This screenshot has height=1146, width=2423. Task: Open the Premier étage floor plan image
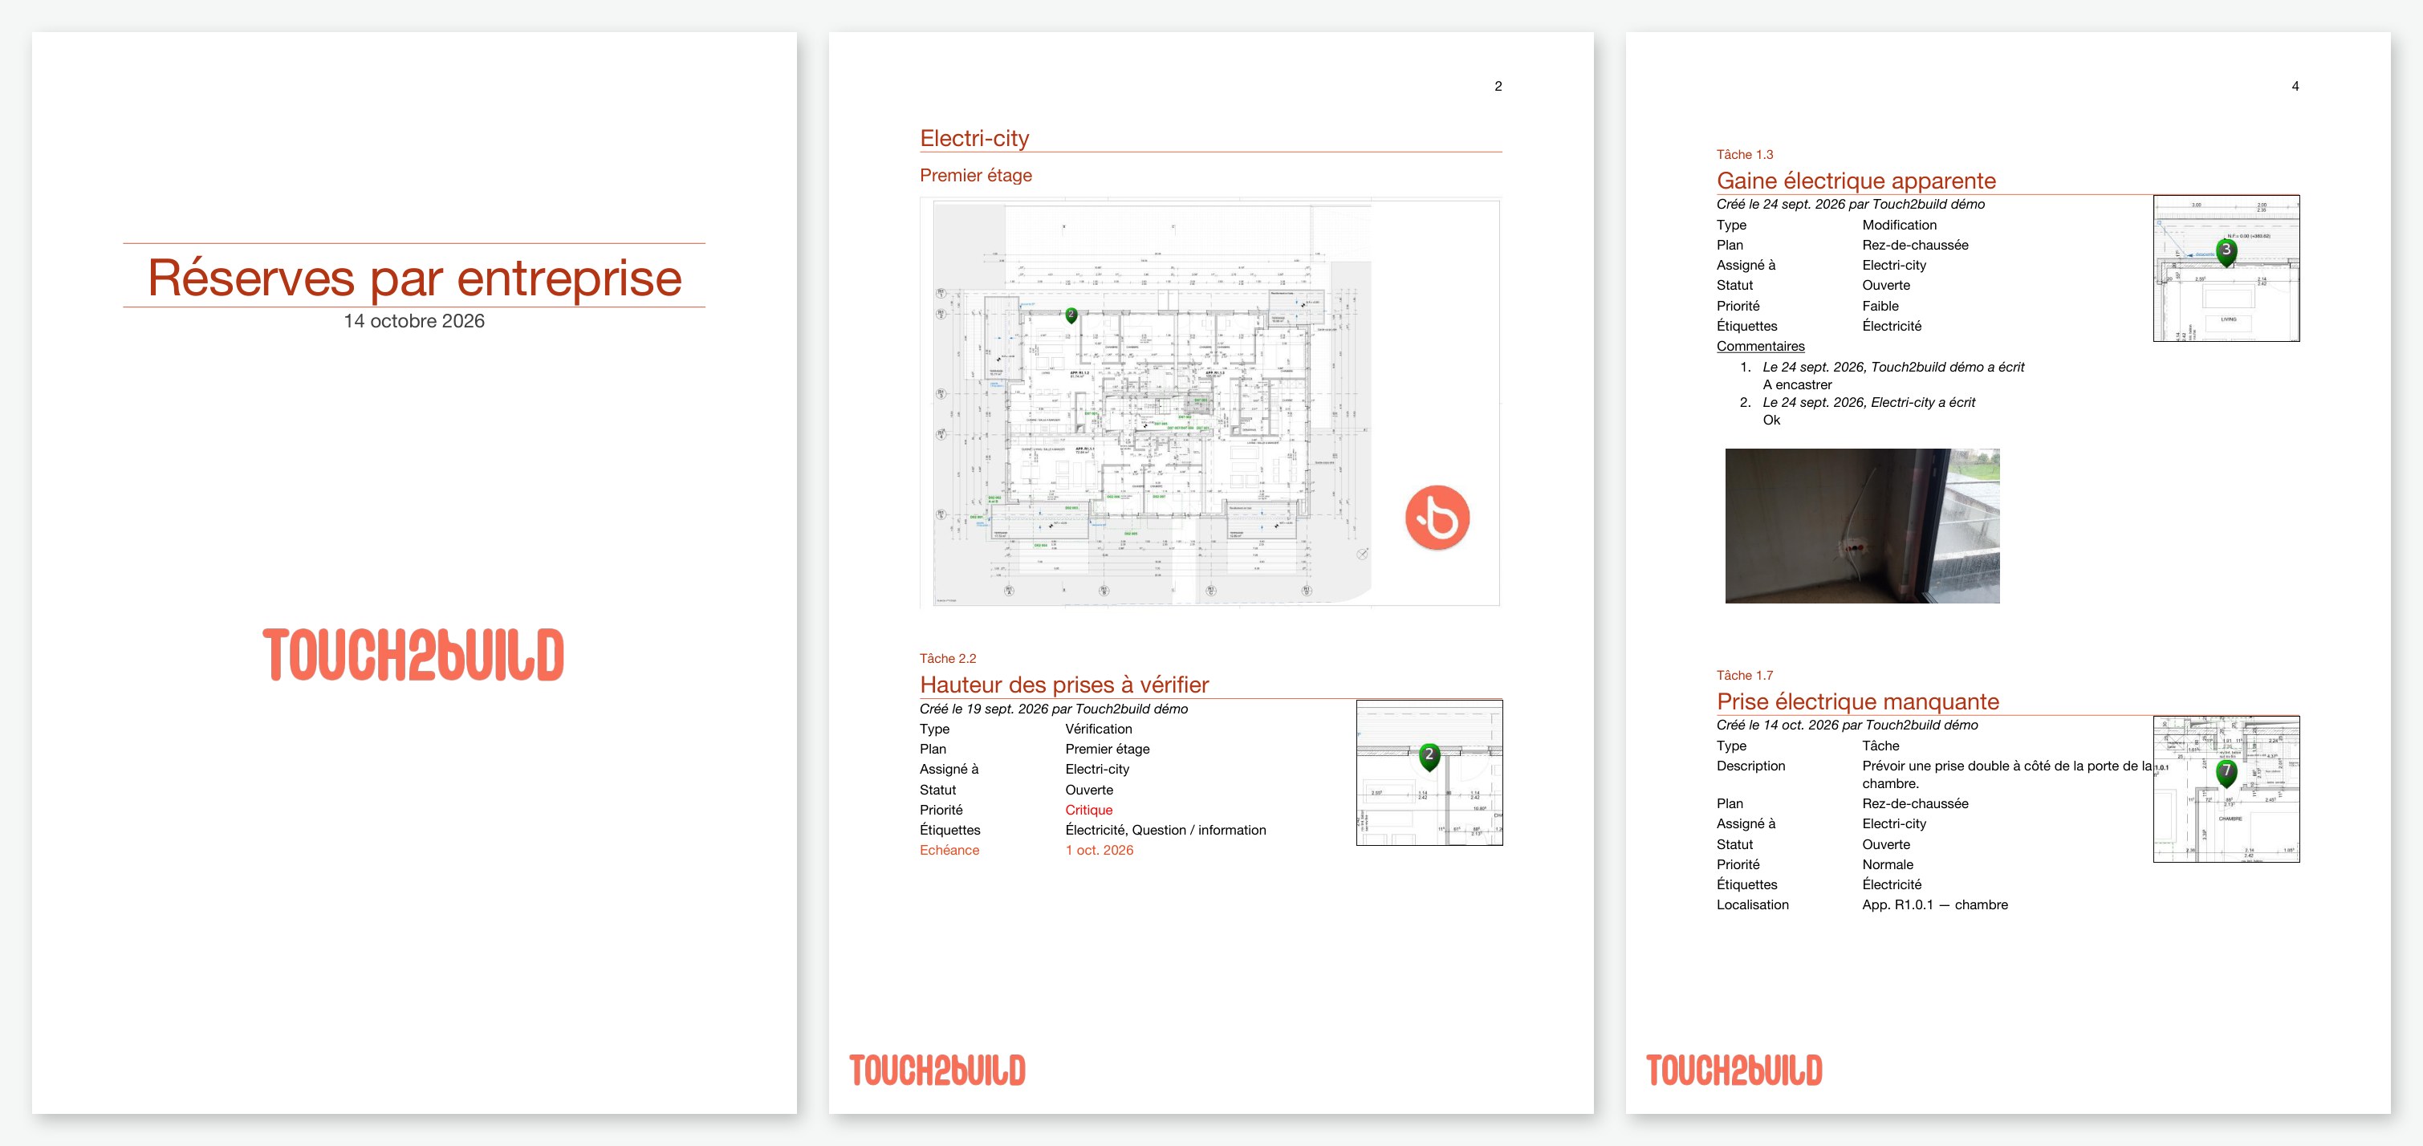point(1209,402)
